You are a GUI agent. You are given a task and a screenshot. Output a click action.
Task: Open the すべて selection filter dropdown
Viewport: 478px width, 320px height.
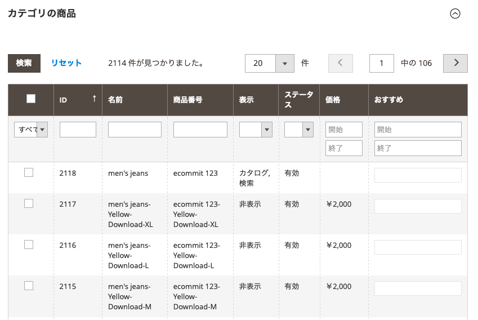(31, 130)
